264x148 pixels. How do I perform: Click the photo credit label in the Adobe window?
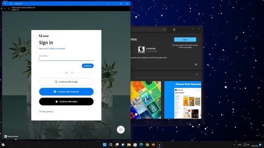coord(11,136)
